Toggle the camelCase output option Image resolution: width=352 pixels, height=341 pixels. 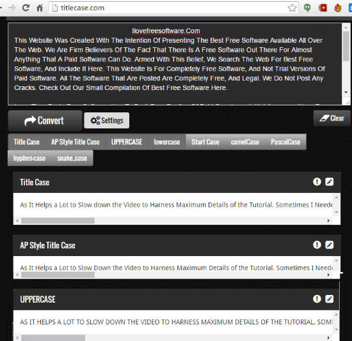[x=245, y=142]
